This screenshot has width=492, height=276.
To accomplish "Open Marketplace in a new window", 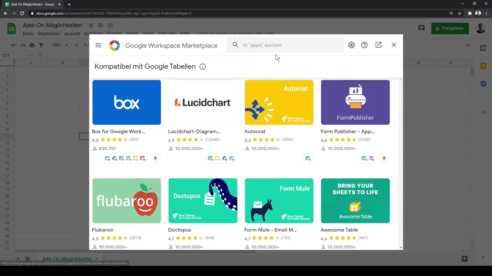I will pyautogui.click(x=378, y=45).
